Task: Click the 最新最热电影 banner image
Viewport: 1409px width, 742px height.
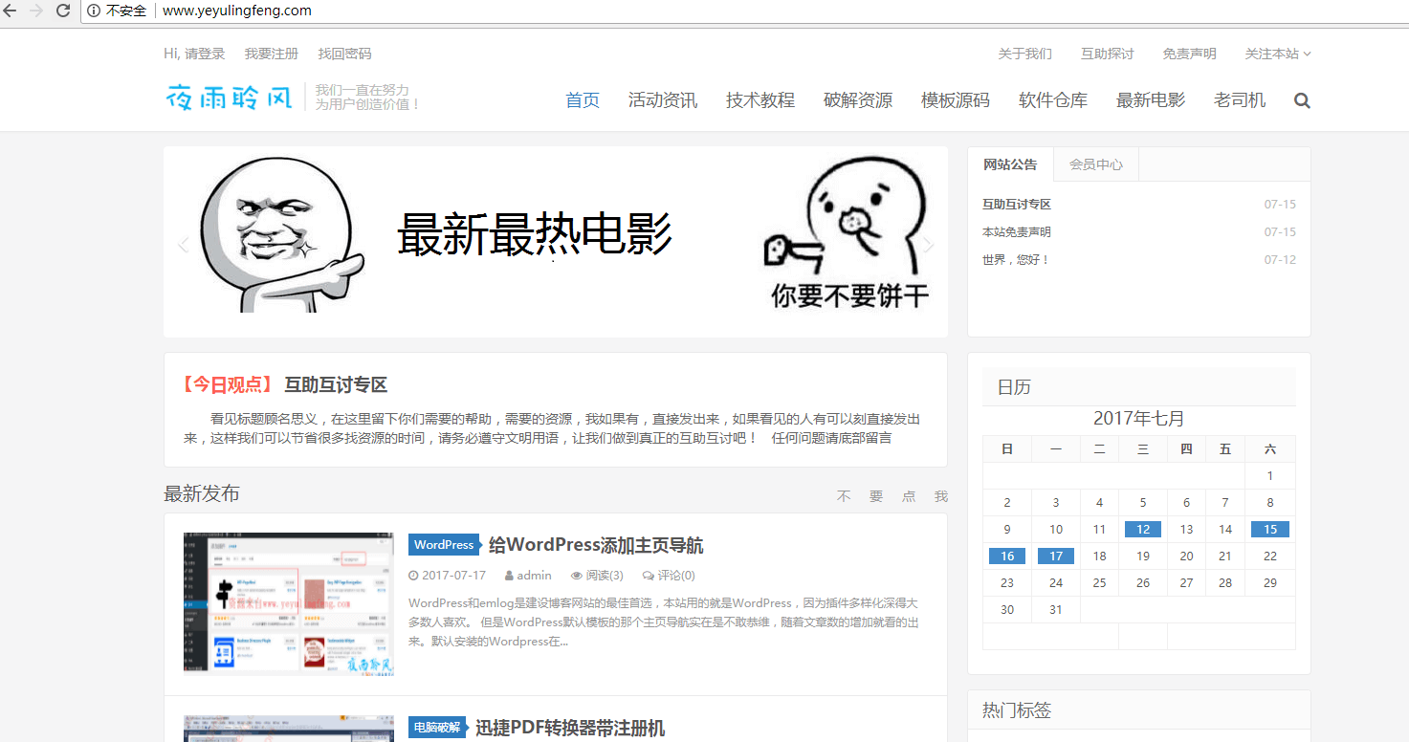Action: [556, 242]
